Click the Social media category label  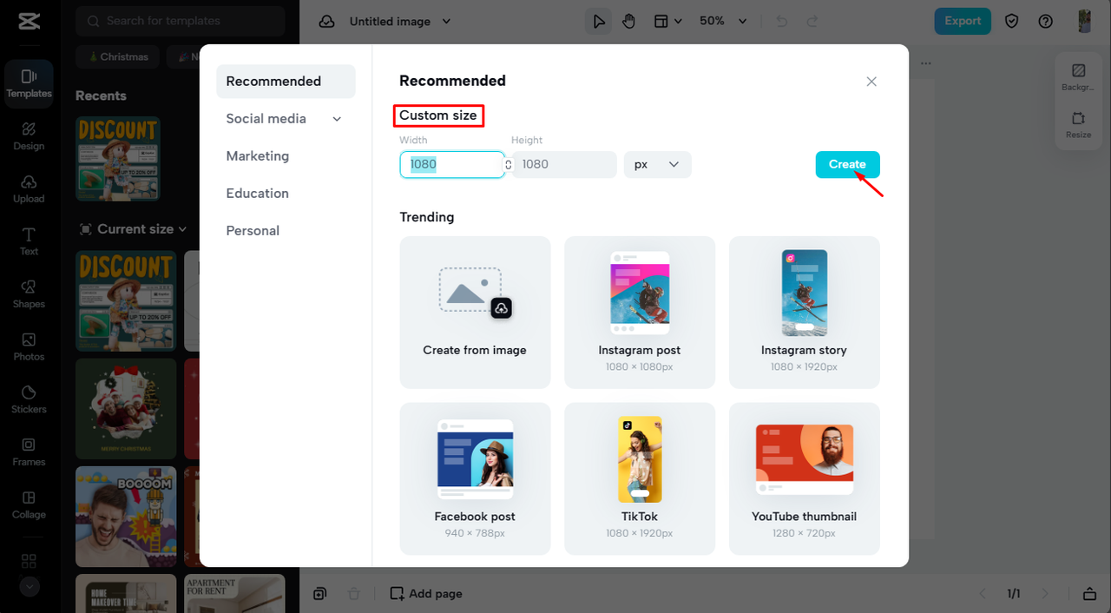click(266, 119)
